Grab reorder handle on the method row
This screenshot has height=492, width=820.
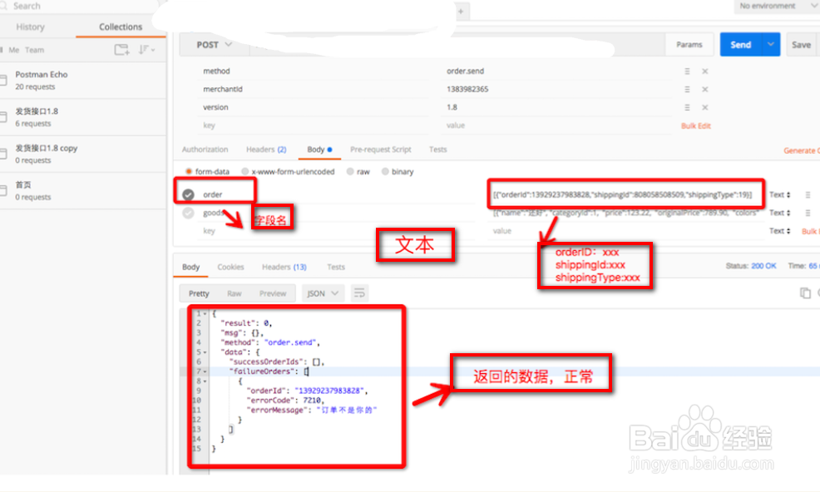687,71
